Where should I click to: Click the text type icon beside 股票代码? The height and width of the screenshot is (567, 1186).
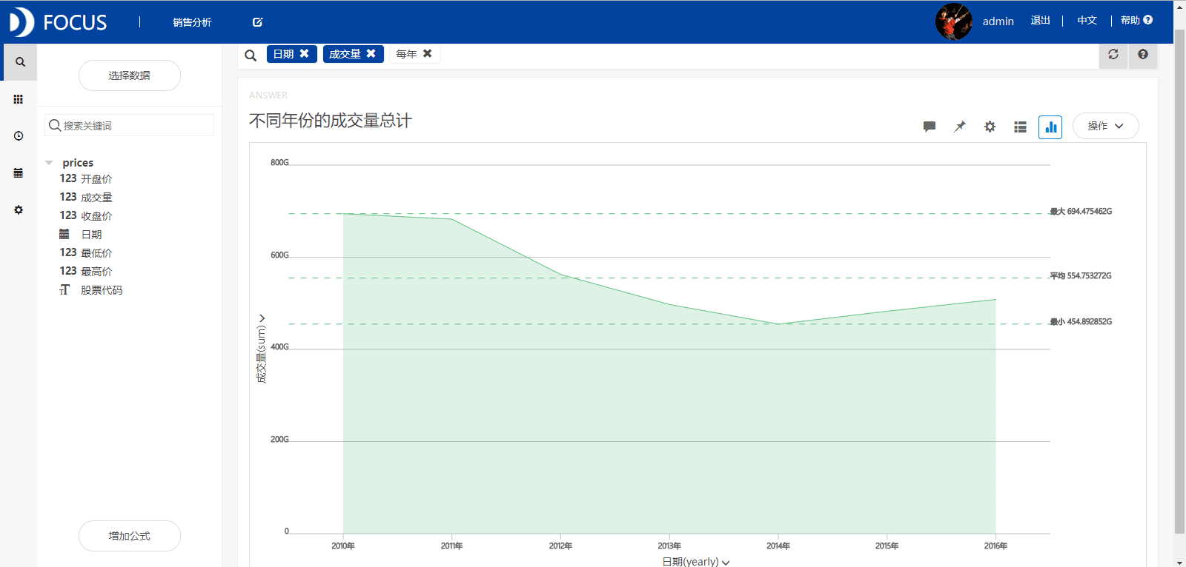[x=64, y=289]
